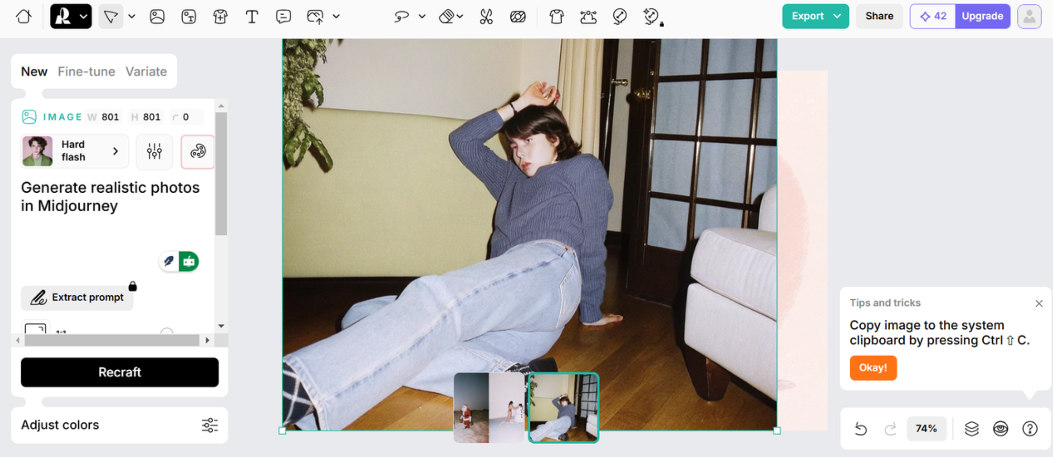Open the selection tool dropdown chevron
Screen dimensions: 1053x457
[x=132, y=16]
